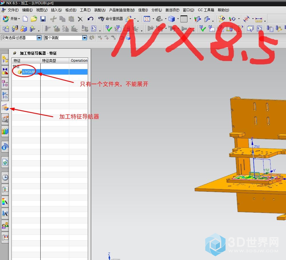This screenshot has width=286, height=260.
Task: Open a file with the yellow folder icon
Action: [34, 19]
